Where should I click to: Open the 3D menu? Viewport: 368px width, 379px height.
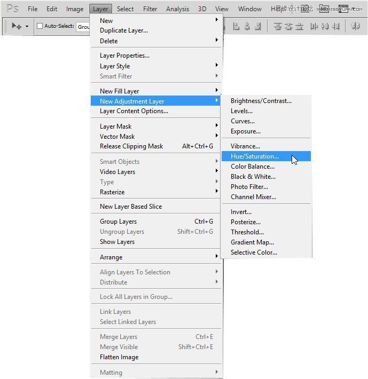[202, 9]
